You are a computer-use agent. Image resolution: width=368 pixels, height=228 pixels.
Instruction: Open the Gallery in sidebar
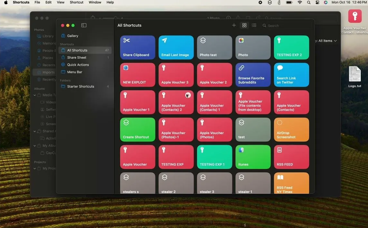tap(73, 36)
